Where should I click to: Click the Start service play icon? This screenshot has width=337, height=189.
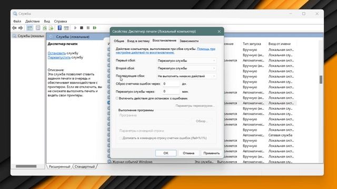click(75, 28)
